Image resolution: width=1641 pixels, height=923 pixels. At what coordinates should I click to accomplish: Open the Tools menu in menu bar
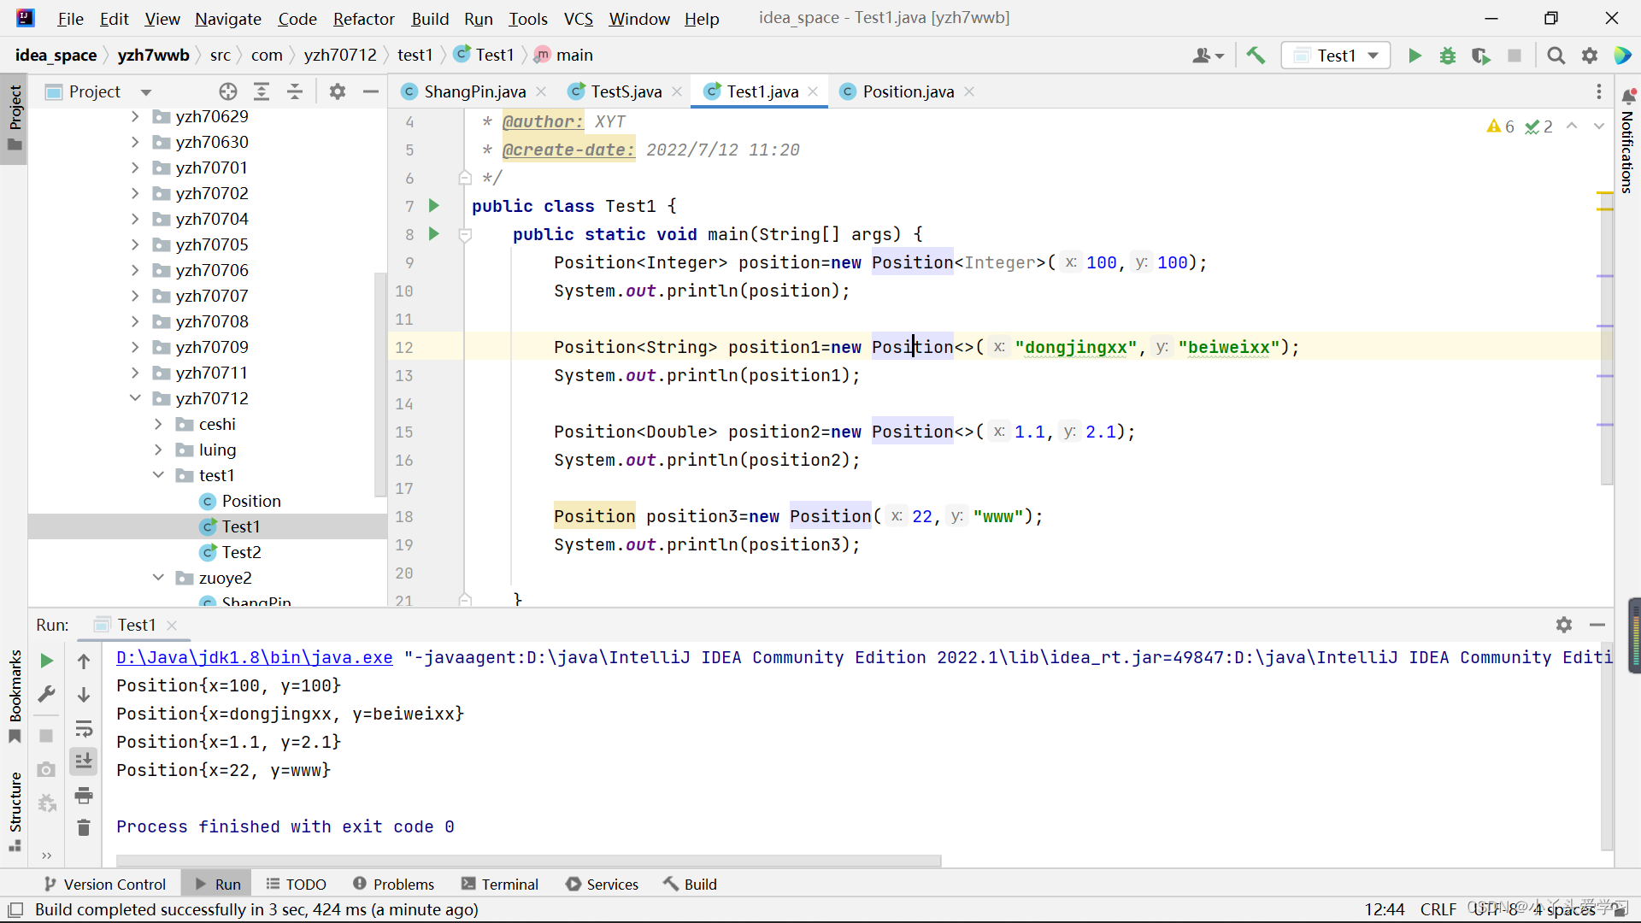[x=526, y=17]
